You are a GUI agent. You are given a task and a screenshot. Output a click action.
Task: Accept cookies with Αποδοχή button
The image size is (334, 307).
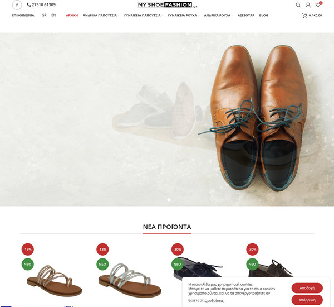[x=307, y=288]
